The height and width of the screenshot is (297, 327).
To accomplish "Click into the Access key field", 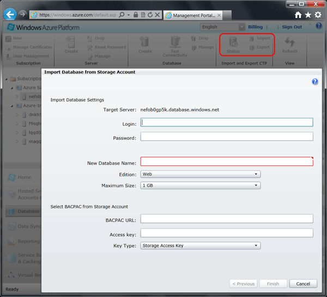I will coord(227,233).
